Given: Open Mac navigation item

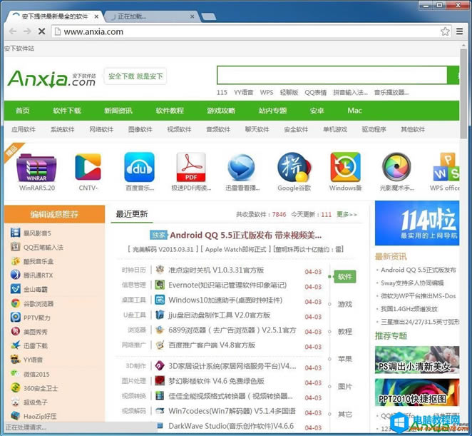Looking at the screenshot, I should 354,111.
